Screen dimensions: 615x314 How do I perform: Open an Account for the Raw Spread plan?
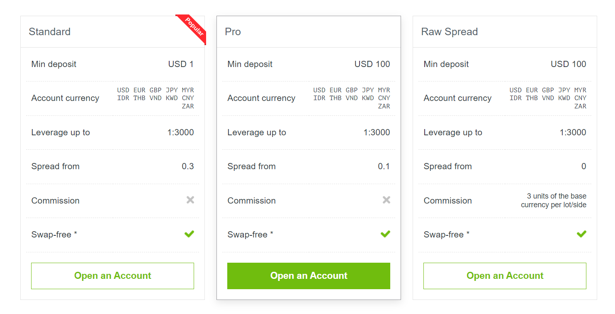click(x=505, y=276)
